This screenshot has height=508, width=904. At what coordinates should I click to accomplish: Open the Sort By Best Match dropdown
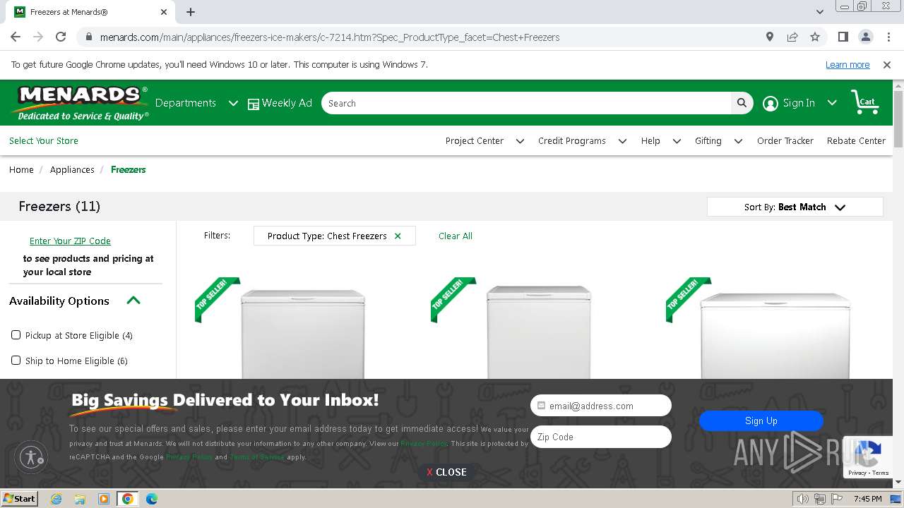coord(795,207)
